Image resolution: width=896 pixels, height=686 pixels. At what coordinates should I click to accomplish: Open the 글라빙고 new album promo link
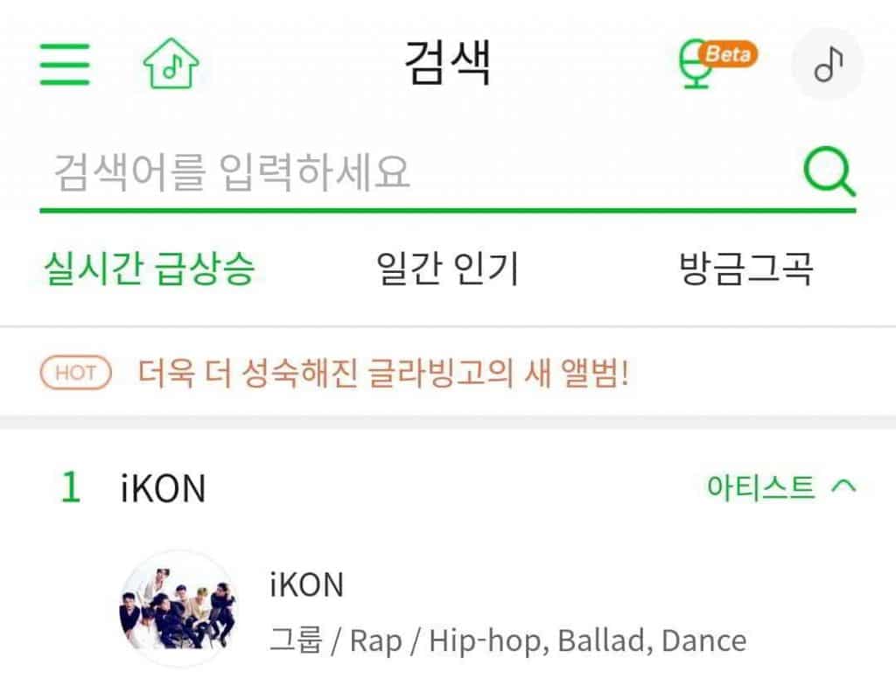tap(384, 374)
